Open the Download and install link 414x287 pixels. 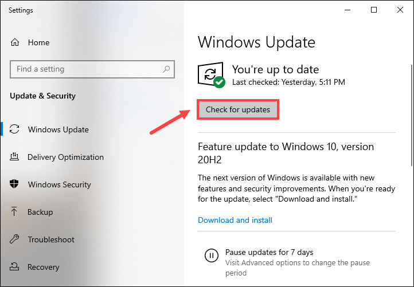(x=235, y=220)
